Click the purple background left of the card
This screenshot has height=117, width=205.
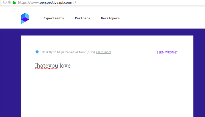click(x=10, y=73)
